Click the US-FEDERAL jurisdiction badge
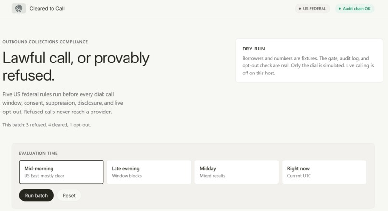 point(312,9)
